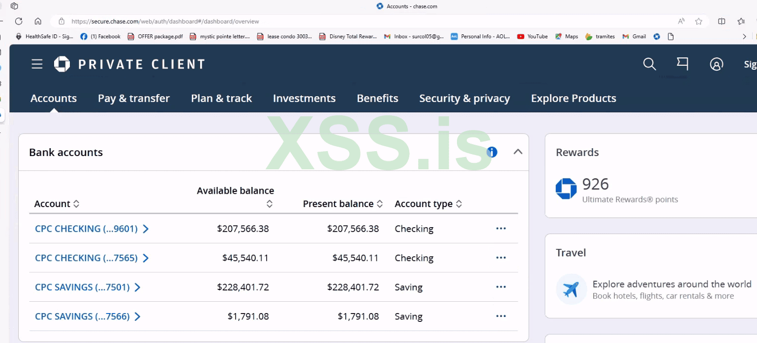This screenshot has height=343, width=757.
Task: Open Personal Info AOL bookmark
Action: tap(481, 36)
